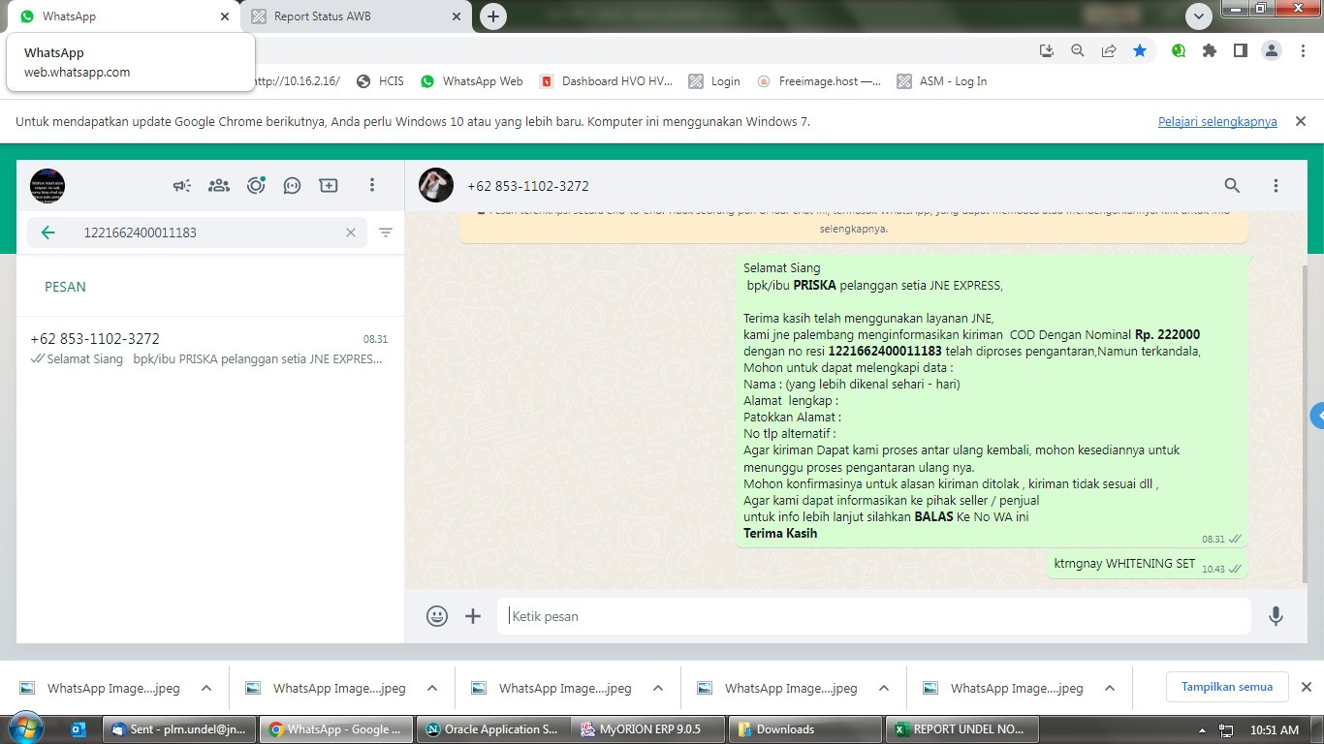Viewport: 1324px width, 744px height.
Task: Click the Tampilkan semua button
Action: [1227, 687]
